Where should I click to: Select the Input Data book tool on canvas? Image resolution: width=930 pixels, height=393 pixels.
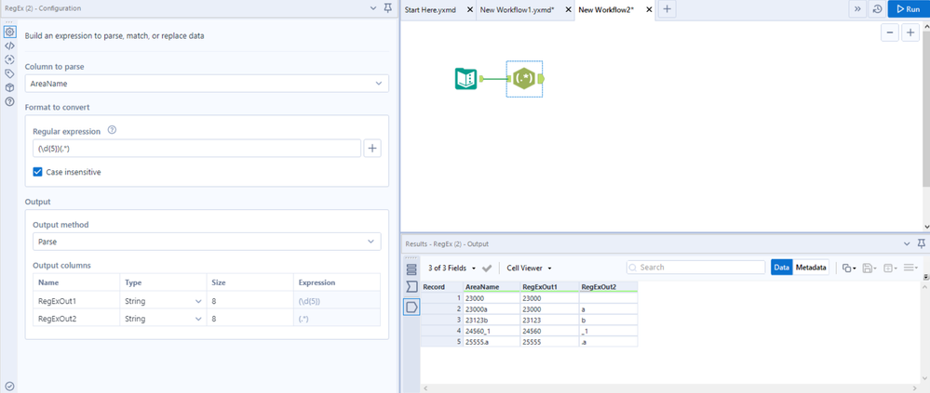pyautogui.click(x=465, y=78)
